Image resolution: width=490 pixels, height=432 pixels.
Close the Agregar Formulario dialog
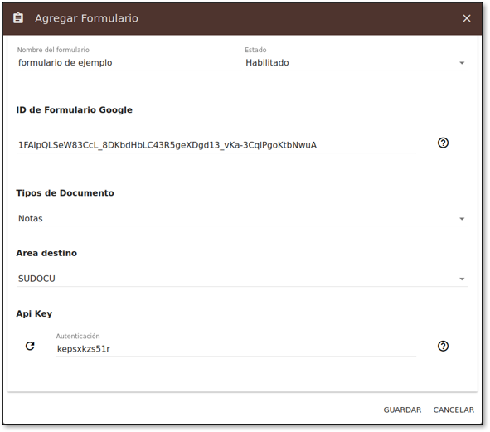(467, 18)
